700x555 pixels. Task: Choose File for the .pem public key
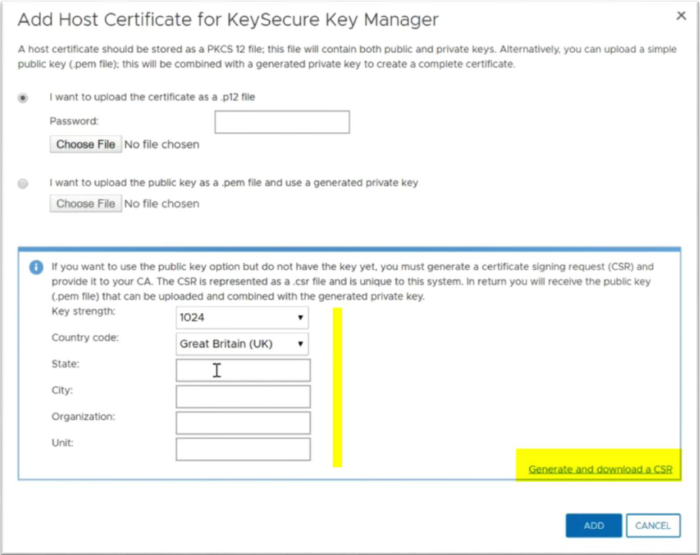click(86, 204)
